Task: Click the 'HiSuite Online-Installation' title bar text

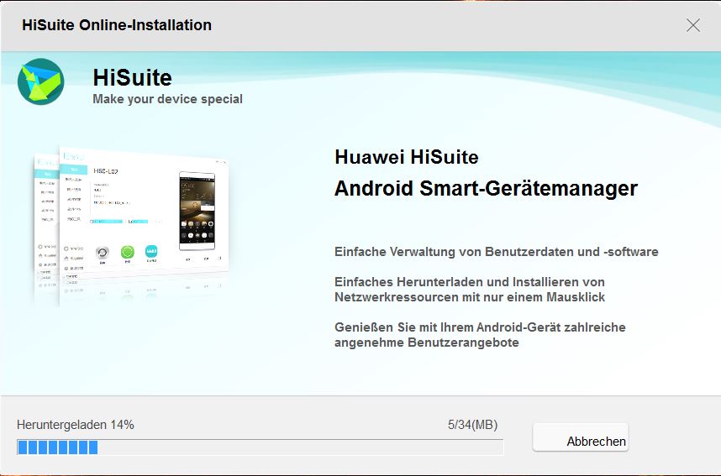Action: tap(117, 25)
